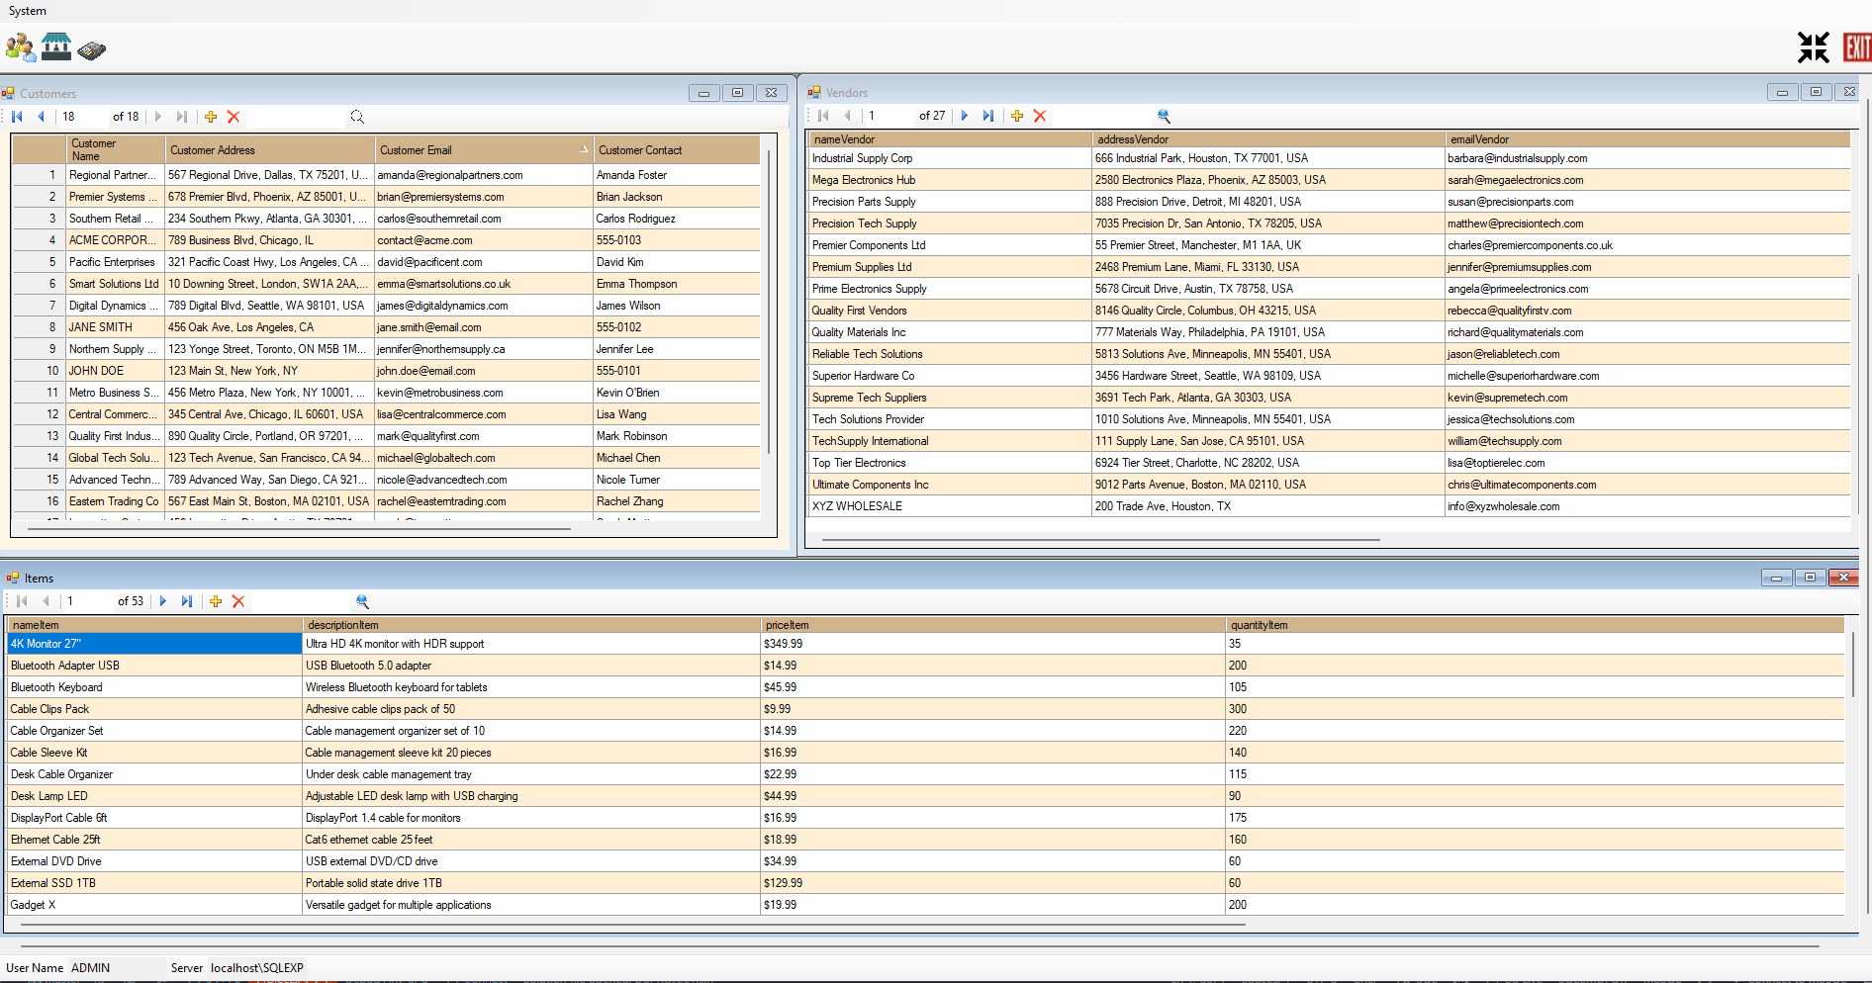Image resolution: width=1872 pixels, height=983 pixels.
Task: Go to the first vendor record
Action: tap(824, 116)
